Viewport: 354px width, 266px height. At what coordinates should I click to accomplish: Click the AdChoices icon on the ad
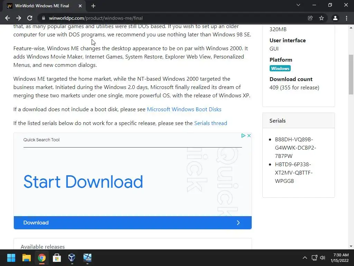pos(243,135)
